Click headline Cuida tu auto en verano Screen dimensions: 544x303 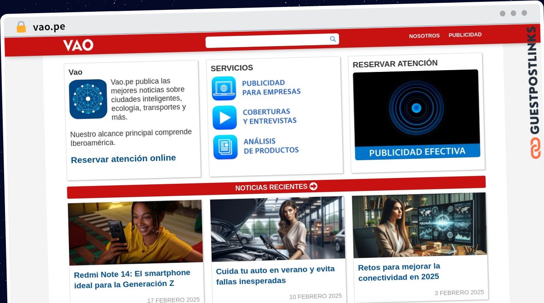point(275,275)
